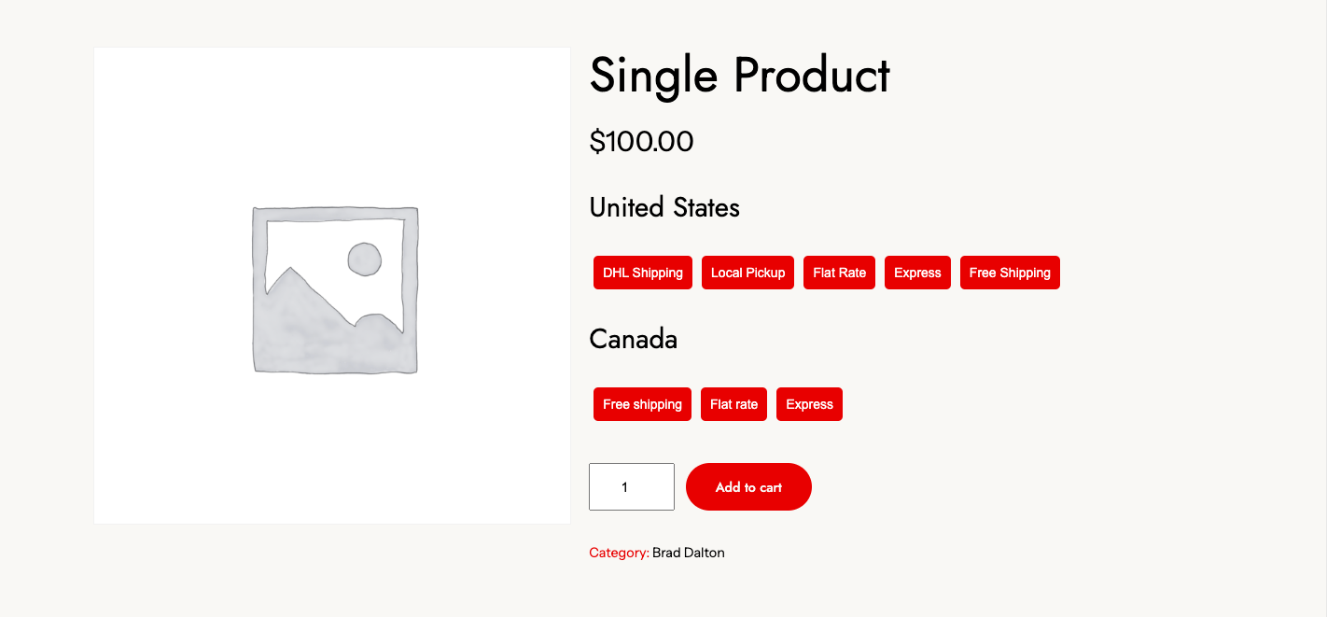Click the $100.00 price text

click(x=641, y=141)
